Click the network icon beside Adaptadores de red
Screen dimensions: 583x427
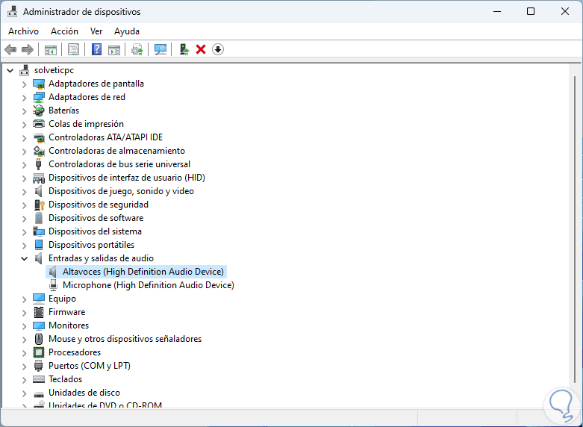(39, 97)
